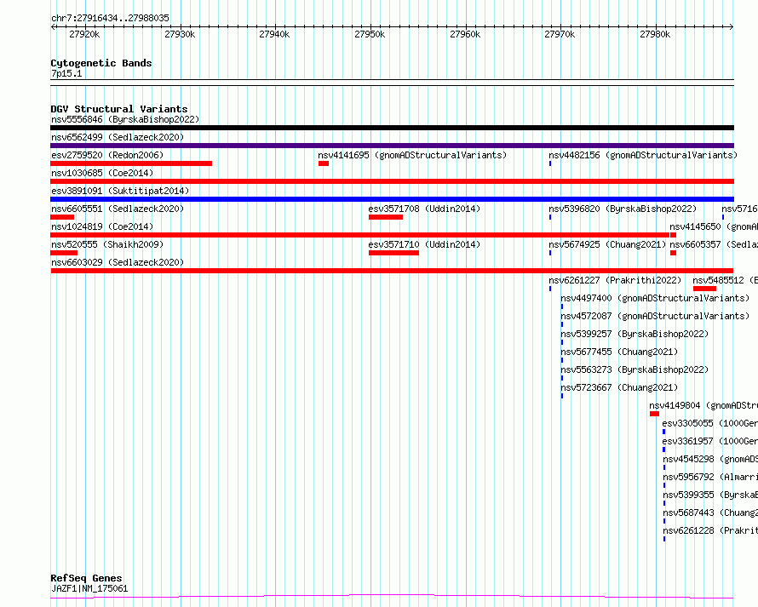Select the purple nsv6562499 variant bar
This screenshot has height=607, width=758.
coord(392,146)
